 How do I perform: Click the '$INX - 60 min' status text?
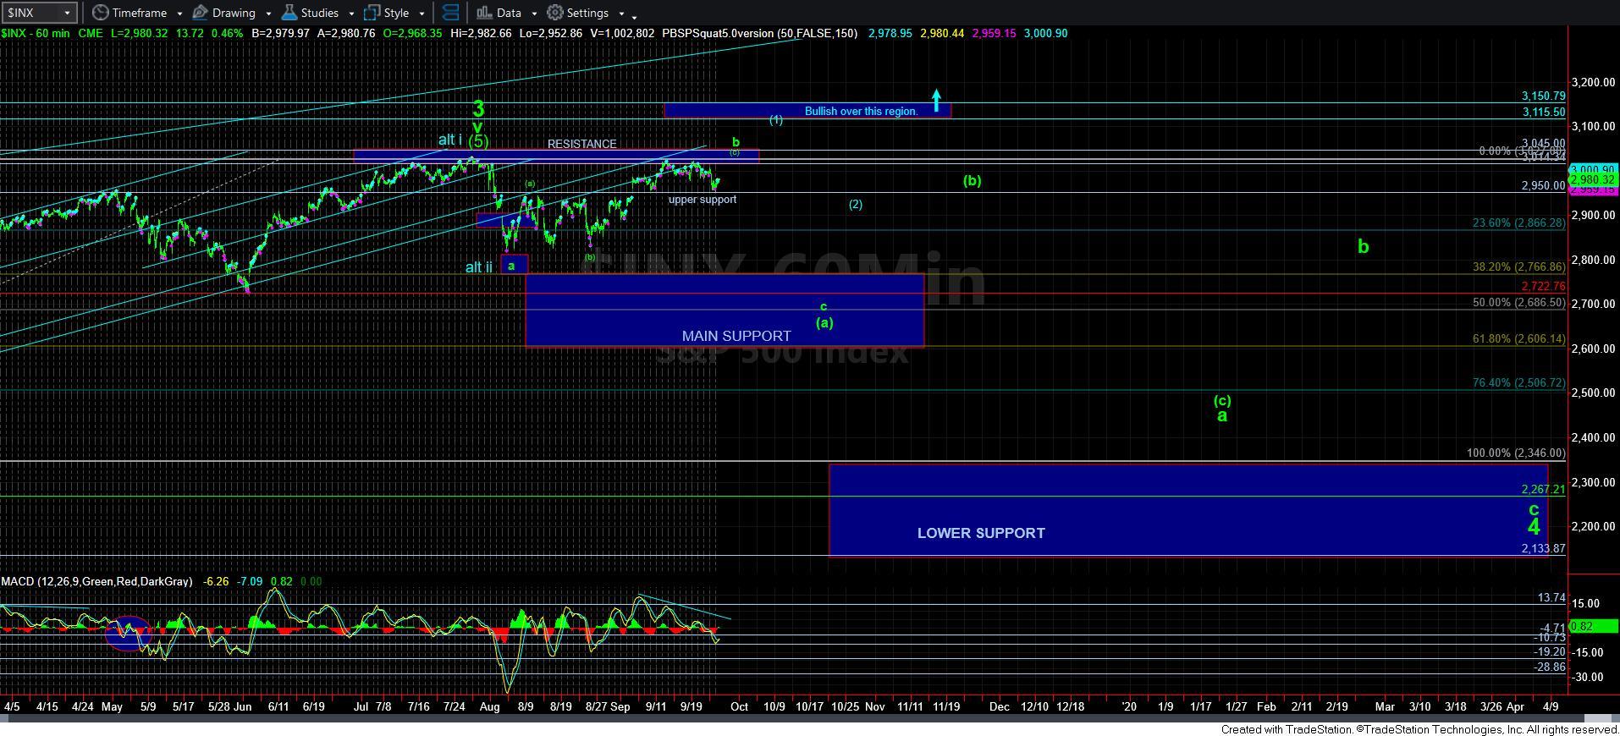(x=36, y=33)
